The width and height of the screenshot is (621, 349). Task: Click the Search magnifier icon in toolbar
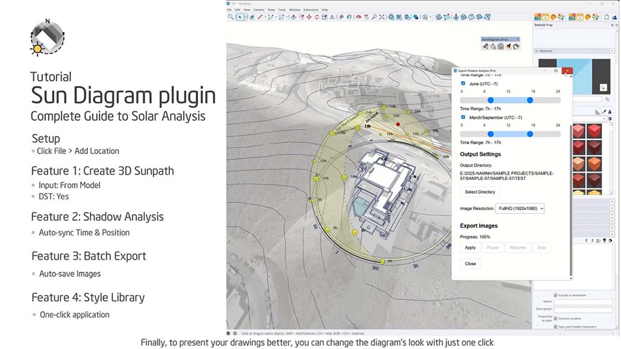(x=231, y=17)
